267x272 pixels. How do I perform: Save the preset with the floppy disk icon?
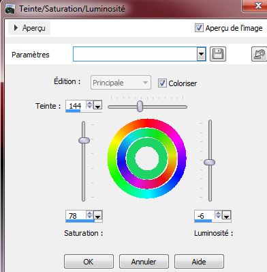(218, 54)
